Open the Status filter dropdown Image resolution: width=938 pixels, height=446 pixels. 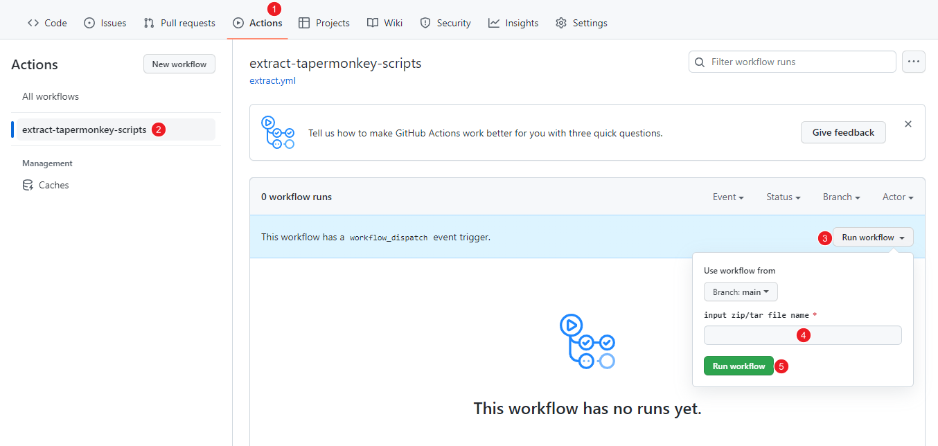pos(784,197)
